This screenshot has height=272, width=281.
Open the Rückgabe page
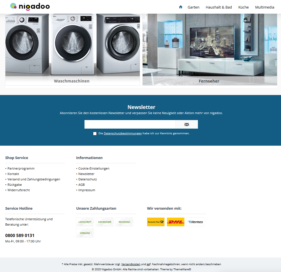[14, 185]
